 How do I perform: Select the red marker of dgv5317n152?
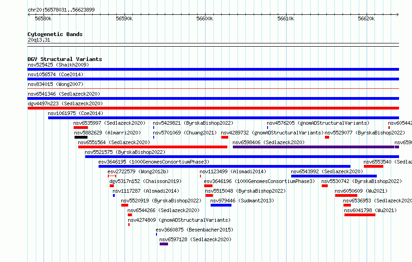112,186
